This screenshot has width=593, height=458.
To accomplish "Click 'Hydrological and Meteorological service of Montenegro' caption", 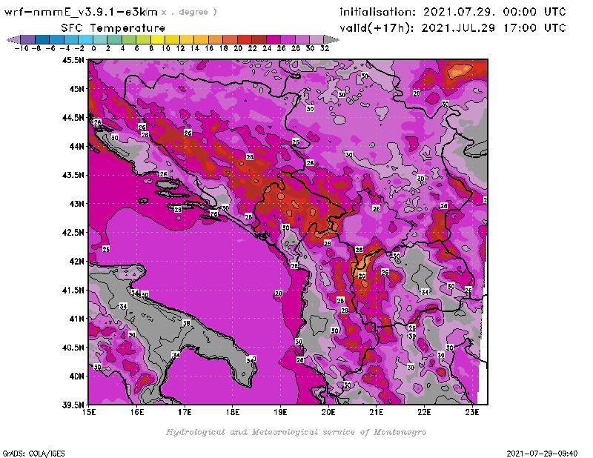I will click(296, 432).
